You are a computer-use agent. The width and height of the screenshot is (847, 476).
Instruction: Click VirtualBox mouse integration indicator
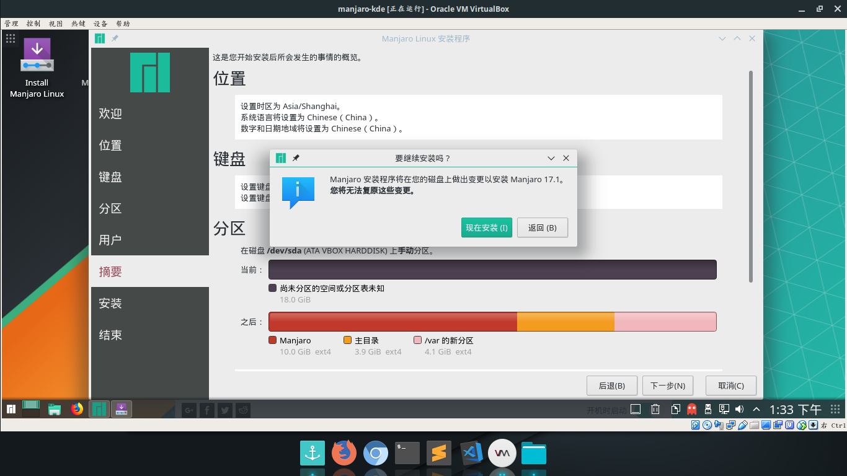801,425
